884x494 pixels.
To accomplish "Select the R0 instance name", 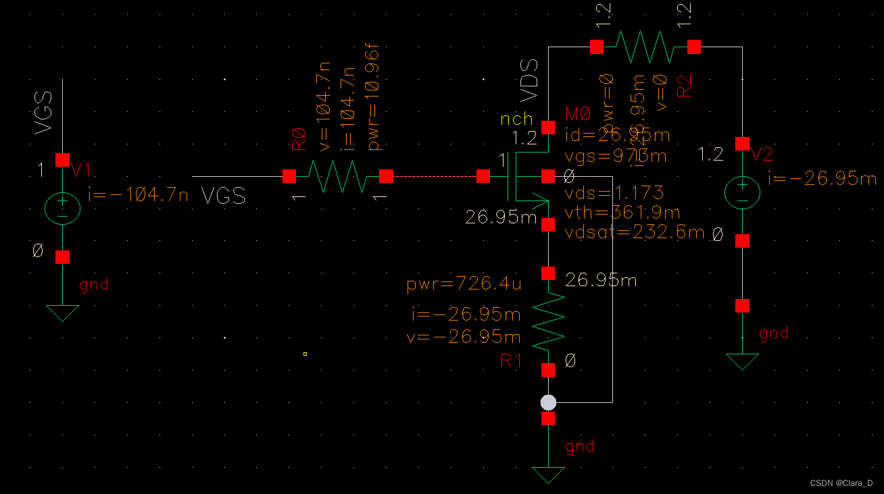I will pos(300,138).
